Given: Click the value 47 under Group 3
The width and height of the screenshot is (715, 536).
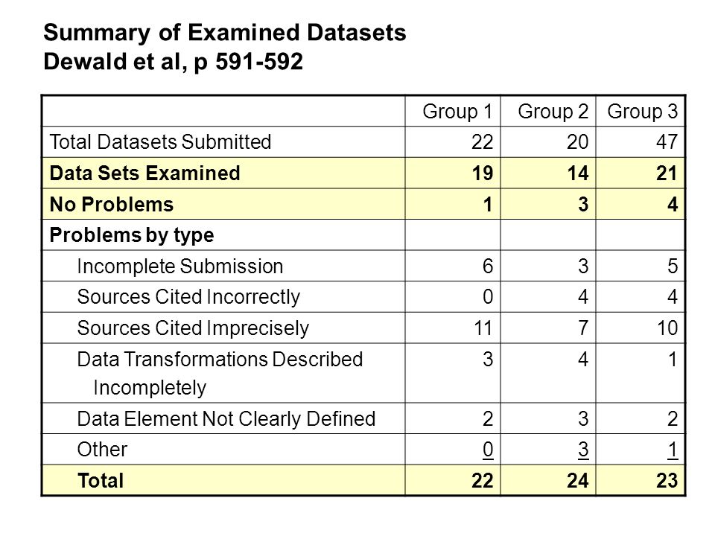Looking at the screenshot, I should pos(667,141).
